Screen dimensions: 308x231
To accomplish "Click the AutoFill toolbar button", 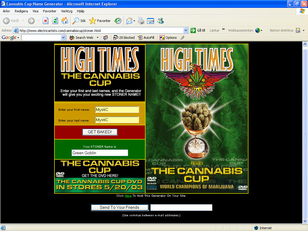I will coord(146,38).
